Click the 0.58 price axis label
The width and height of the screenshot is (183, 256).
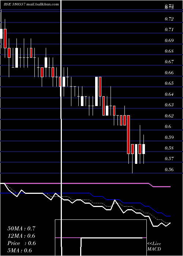coord(169,148)
